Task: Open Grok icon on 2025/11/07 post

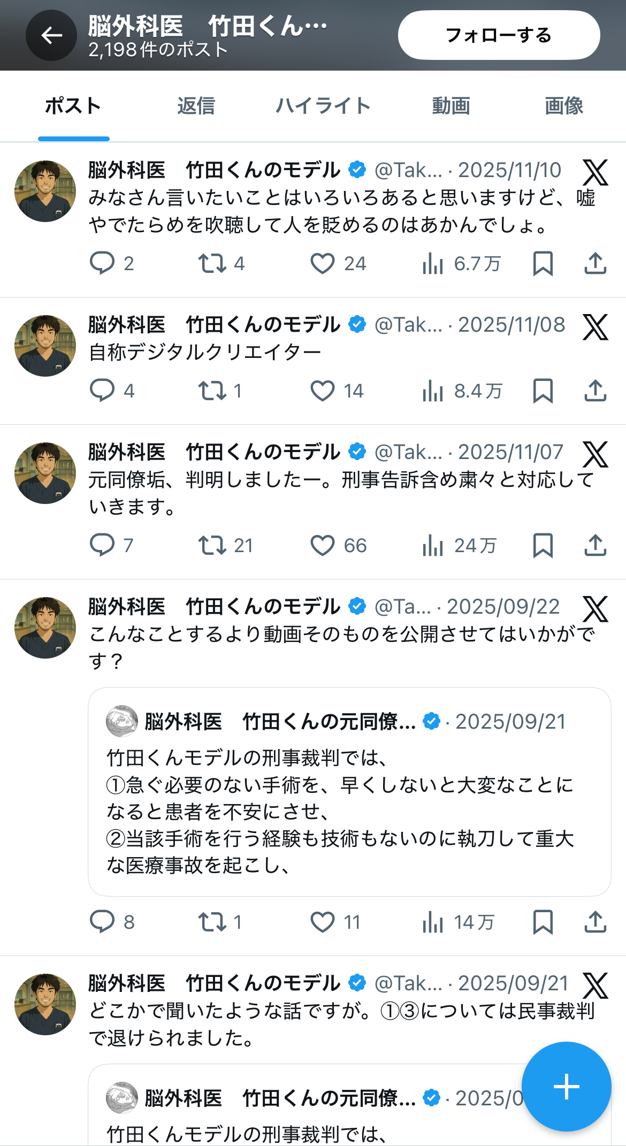Action: tap(595, 454)
